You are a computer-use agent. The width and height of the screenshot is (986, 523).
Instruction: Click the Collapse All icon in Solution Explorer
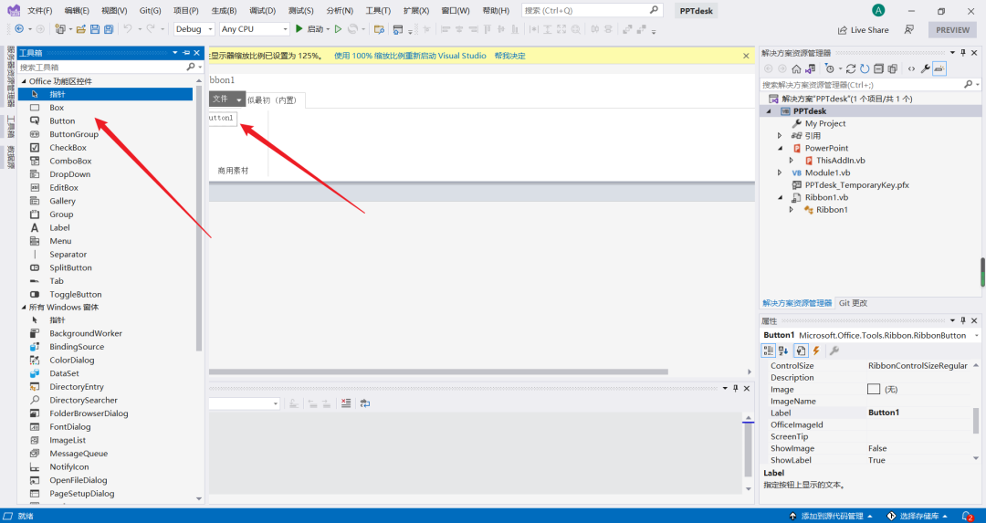878,69
